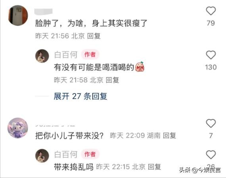The height and width of the screenshot is (178, 226).
Task: Select comment text '脸肿了，为啥，身上其实很瘦了'
Action: (91, 23)
